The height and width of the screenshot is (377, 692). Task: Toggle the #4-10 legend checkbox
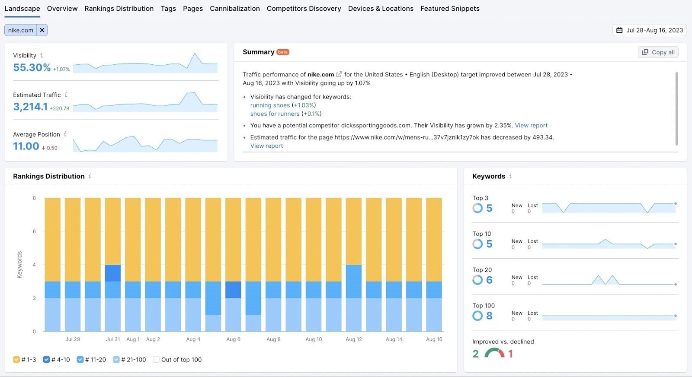(46, 359)
